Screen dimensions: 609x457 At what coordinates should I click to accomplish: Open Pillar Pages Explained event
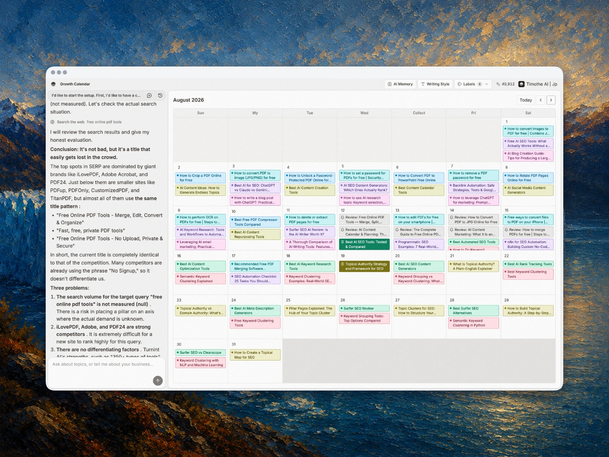(310, 311)
